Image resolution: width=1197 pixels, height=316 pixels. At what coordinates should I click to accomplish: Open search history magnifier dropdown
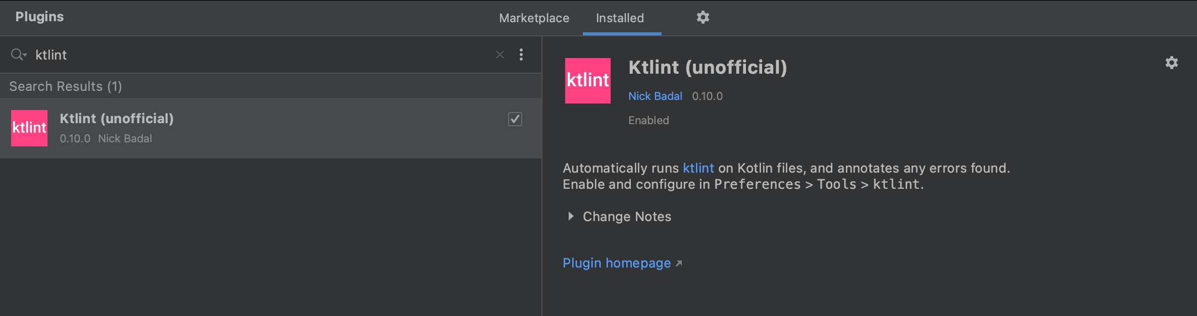click(x=19, y=55)
